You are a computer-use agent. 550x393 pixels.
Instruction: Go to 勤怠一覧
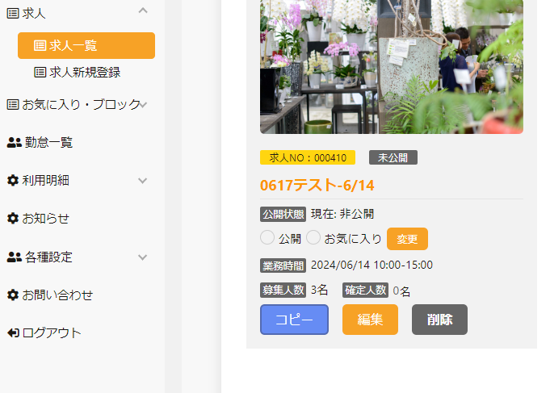coord(40,142)
